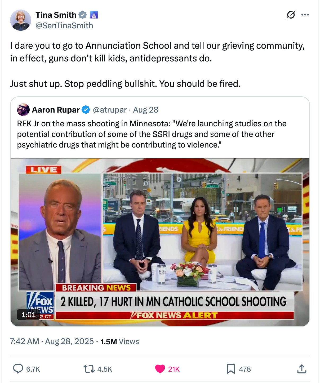Click the 1:01 video duration label
This screenshot has height=383, width=320.
tap(28, 315)
